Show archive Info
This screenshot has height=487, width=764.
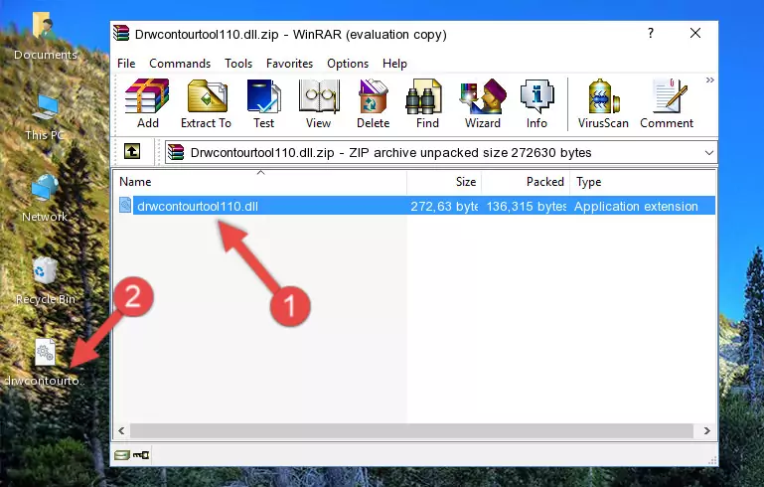click(536, 103)
